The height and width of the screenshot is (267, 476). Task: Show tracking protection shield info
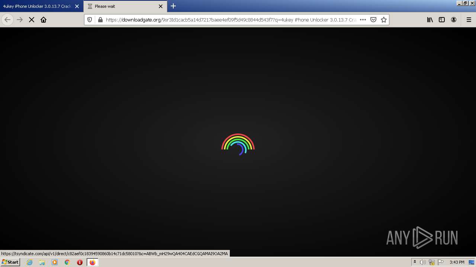click(x=90, y=20)
